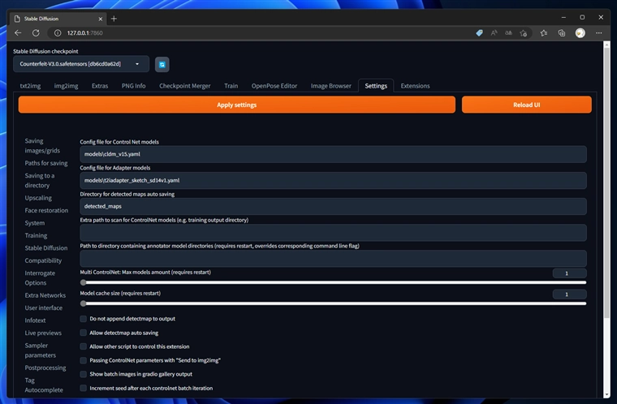
Task: Open Infotext settings section
Action: pyautogui.click(x=35, y=320)
